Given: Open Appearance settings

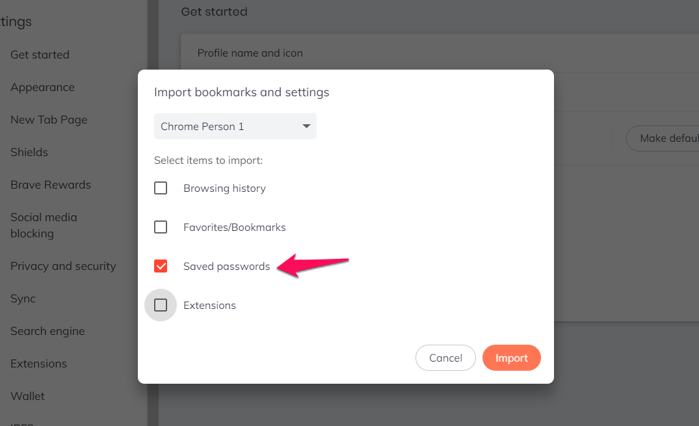Looking at the screenshot, I should tap(42, 87).
